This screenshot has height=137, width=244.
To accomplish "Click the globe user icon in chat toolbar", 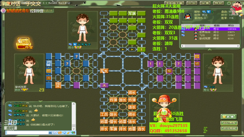I will [x=73, y=132].
